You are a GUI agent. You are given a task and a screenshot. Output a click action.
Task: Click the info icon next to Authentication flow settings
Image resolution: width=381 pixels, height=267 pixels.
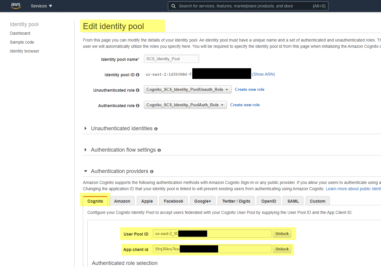tap(159, 150)
